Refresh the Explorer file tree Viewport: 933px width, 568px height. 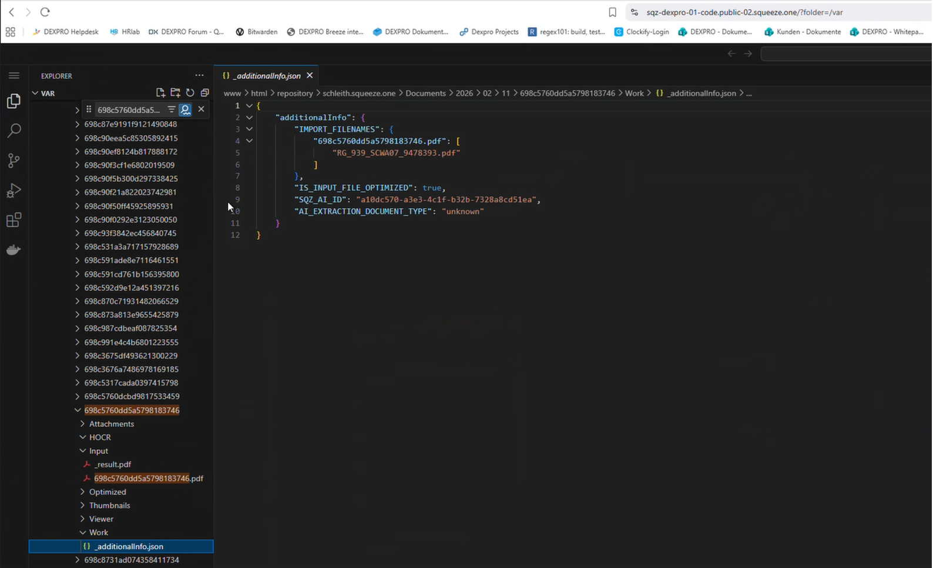tap(190, 93)
